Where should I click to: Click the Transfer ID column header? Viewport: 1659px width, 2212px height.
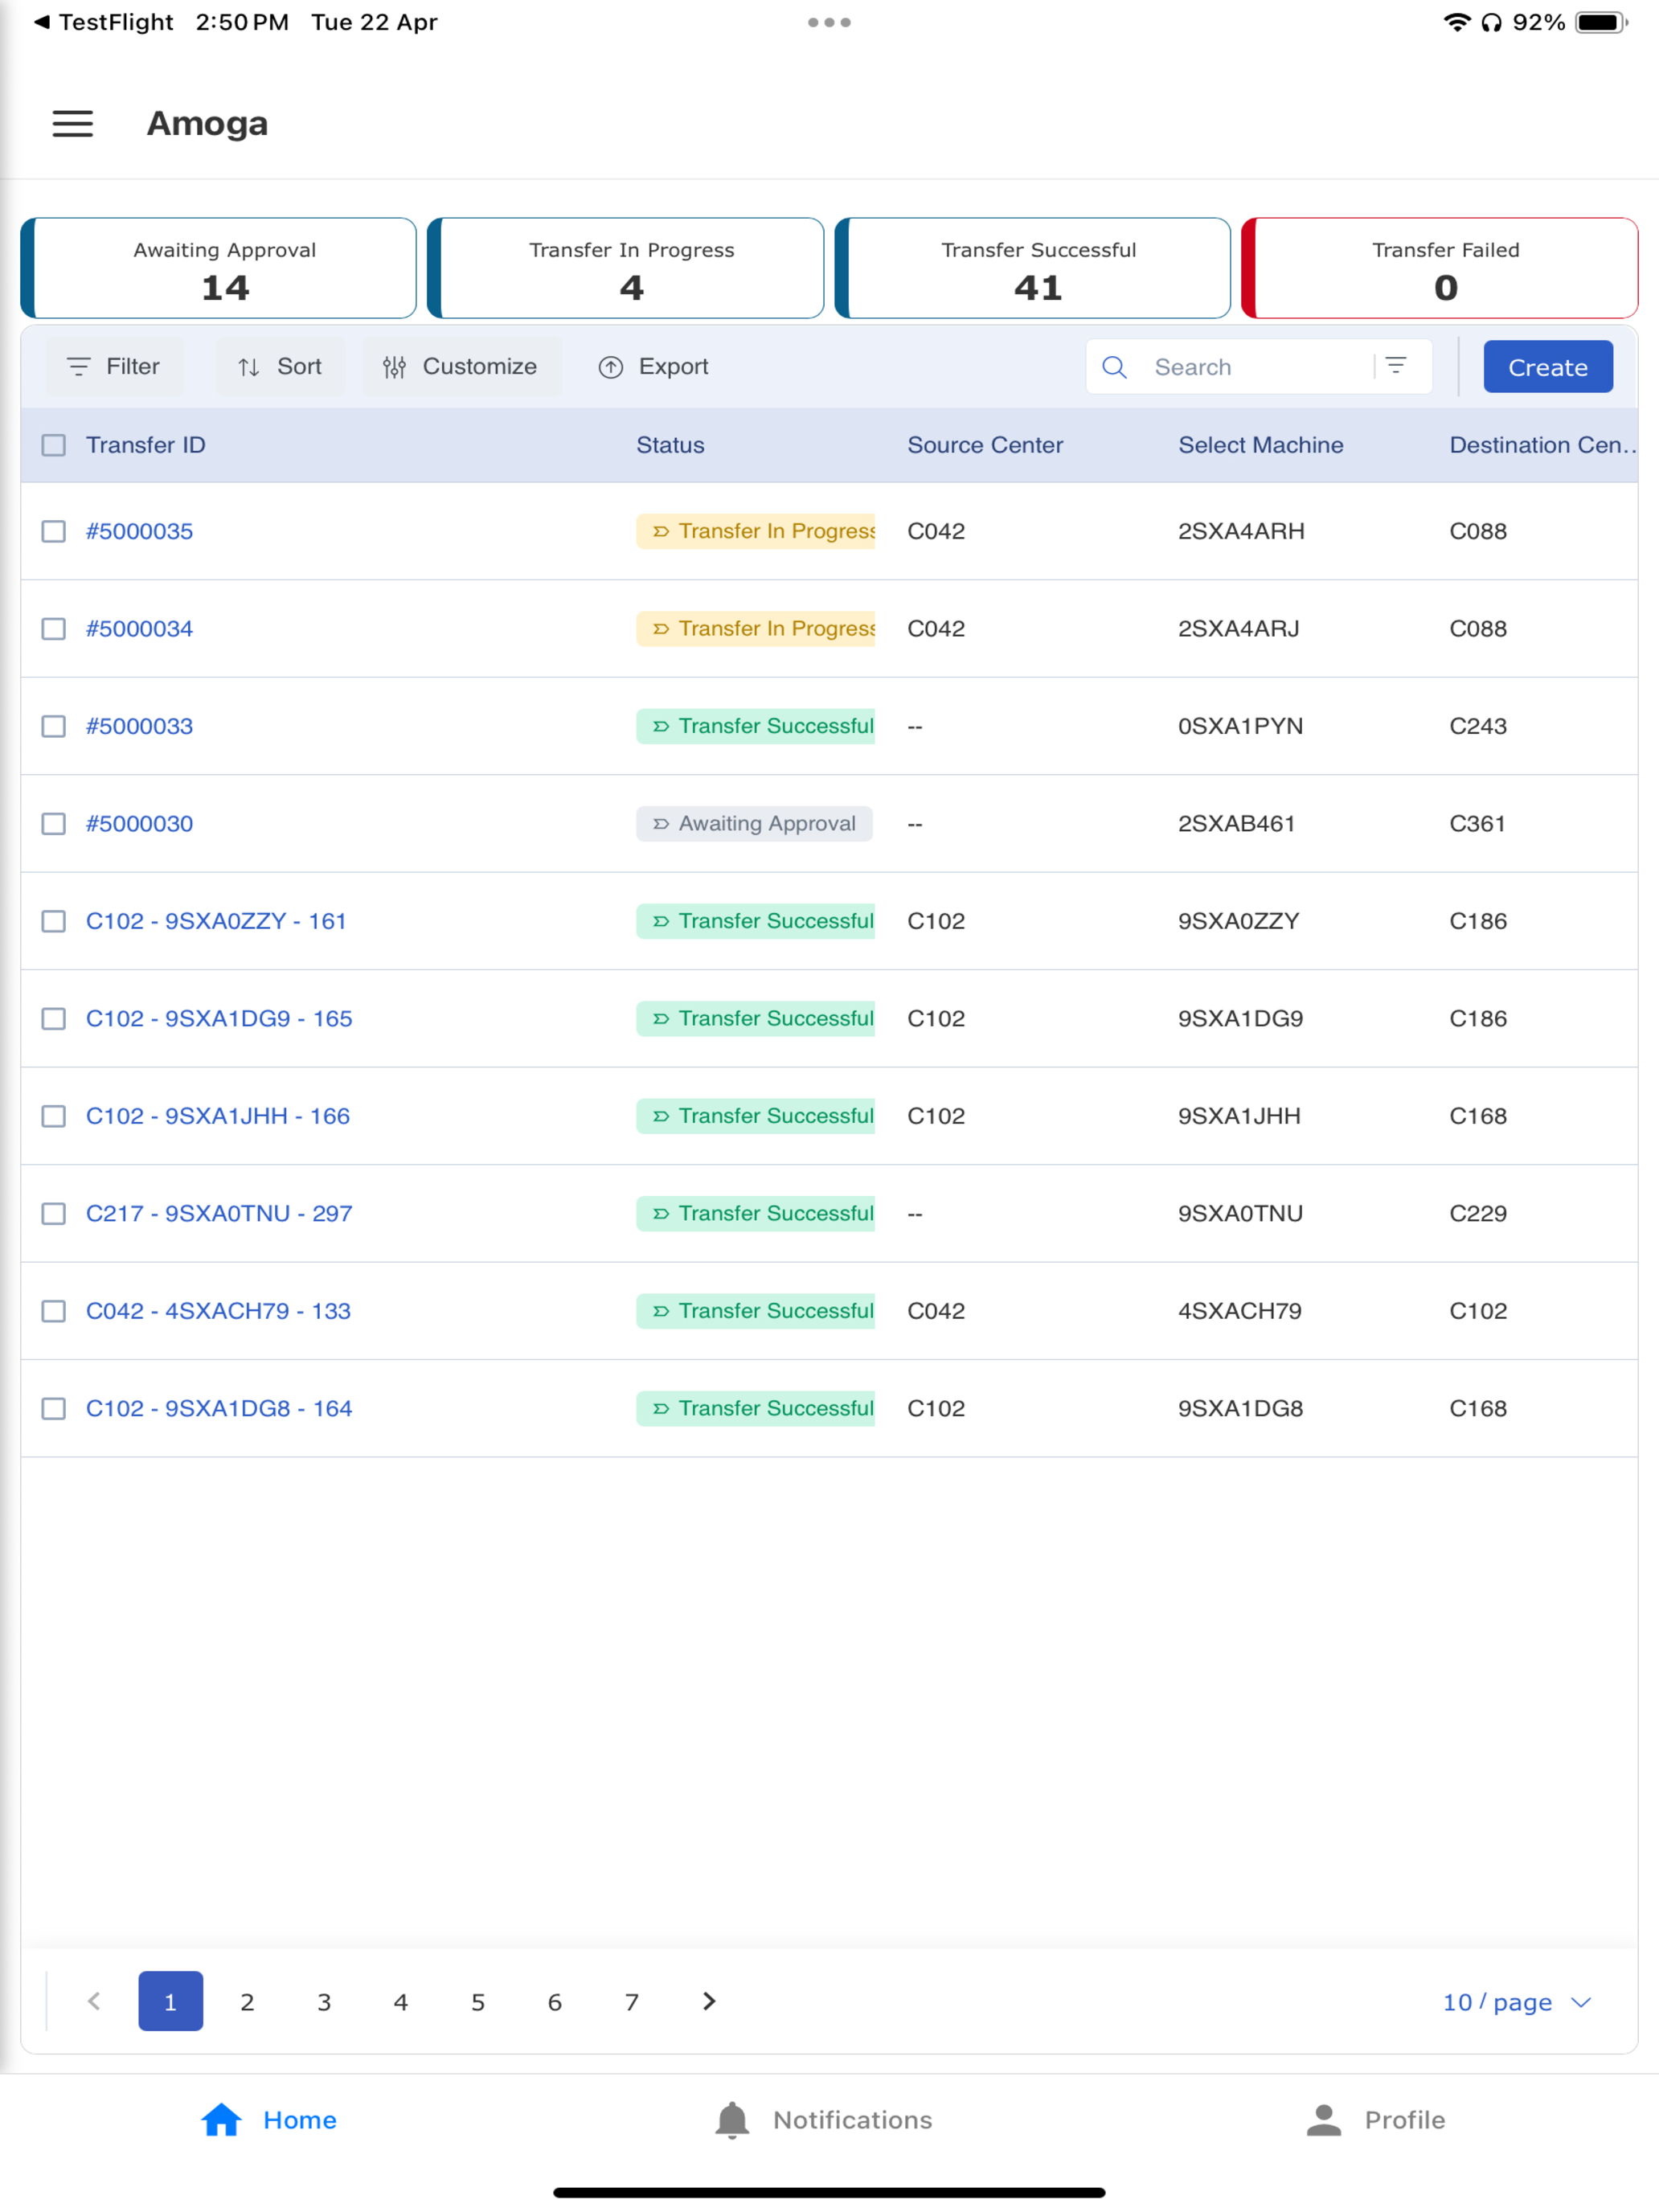(146, 445)
